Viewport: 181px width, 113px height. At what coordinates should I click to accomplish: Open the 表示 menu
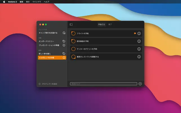coord(28,2)
